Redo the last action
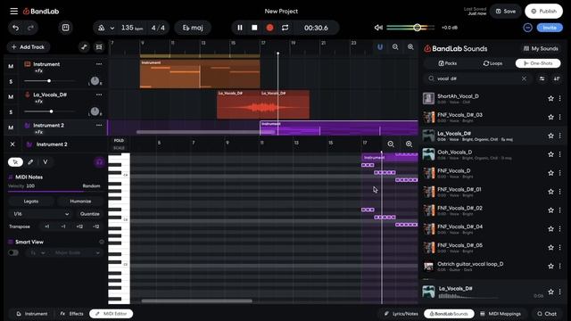The height and width of the screenshot is (321, 571). point(31,28)
